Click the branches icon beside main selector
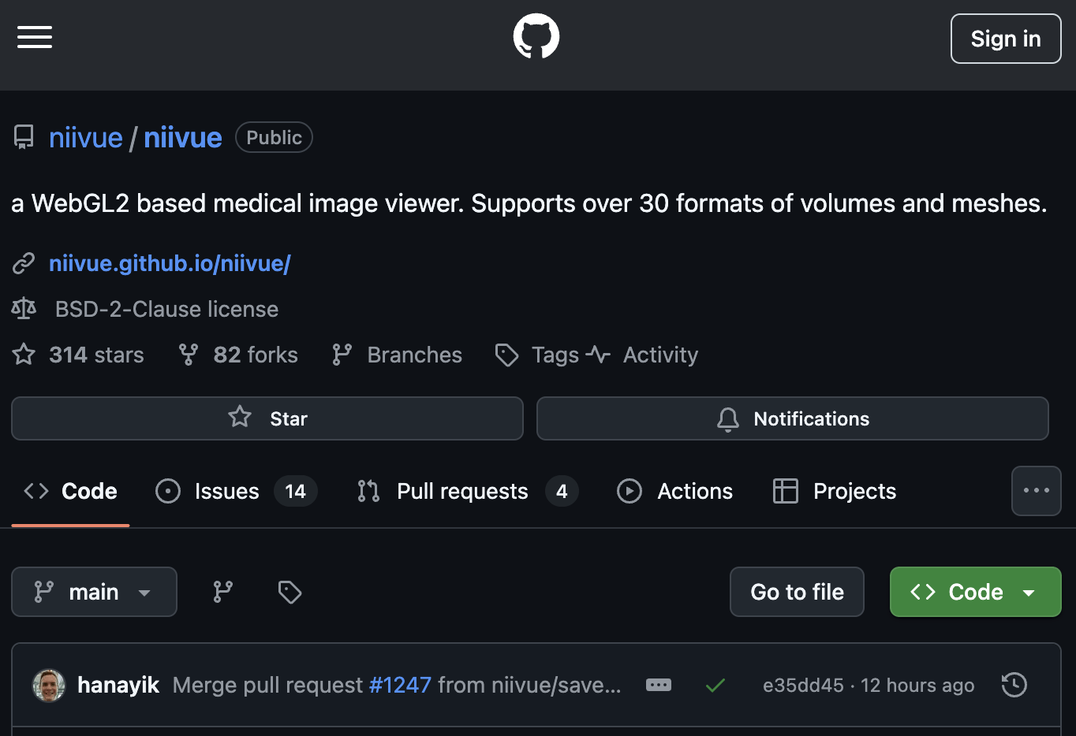Screen dimensions: 1076x736 pos(223,592)
